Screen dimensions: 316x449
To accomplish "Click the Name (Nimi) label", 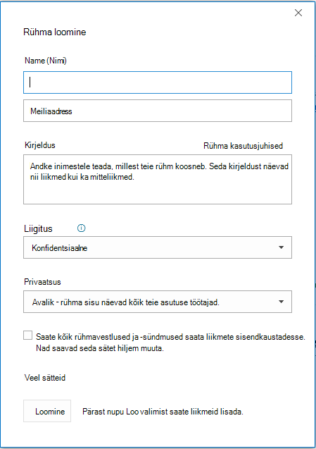I will pos(46,61).
